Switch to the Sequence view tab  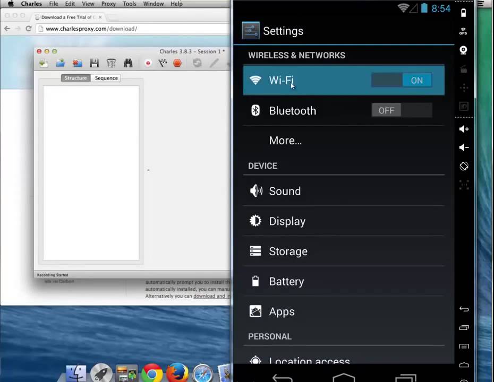[x=106, y=78]
